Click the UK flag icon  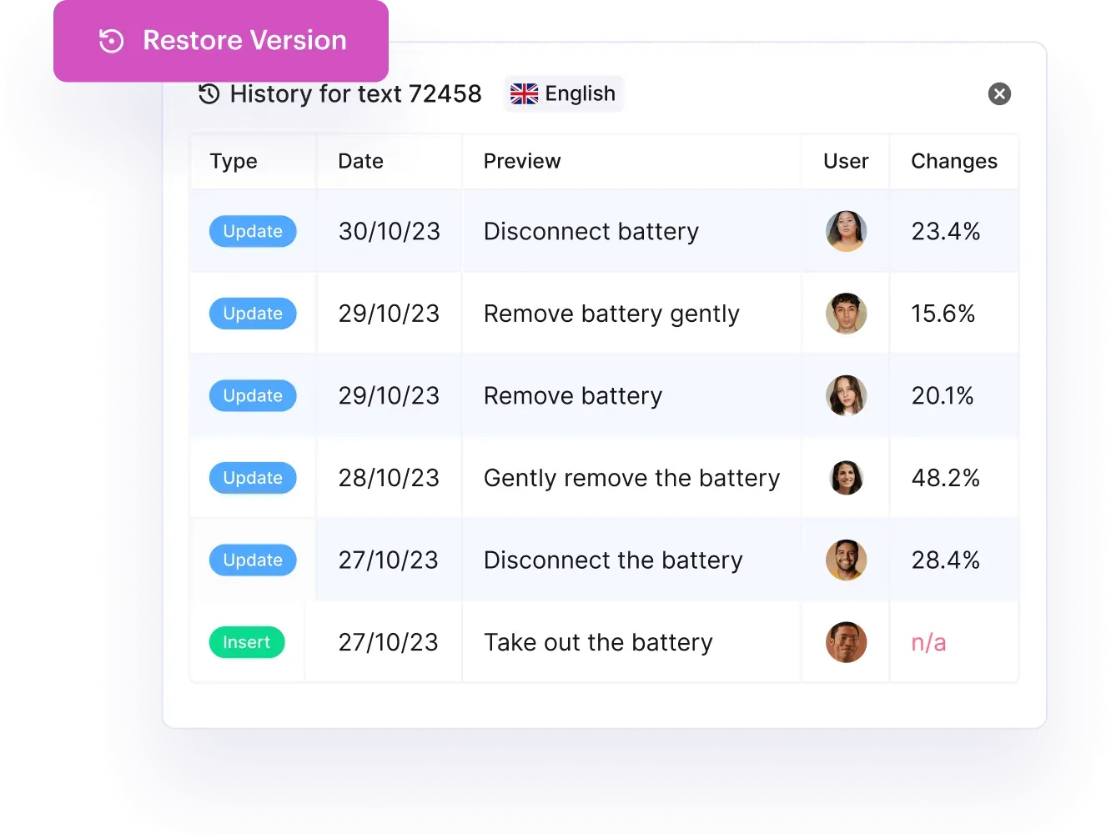(x=524, y=93)
